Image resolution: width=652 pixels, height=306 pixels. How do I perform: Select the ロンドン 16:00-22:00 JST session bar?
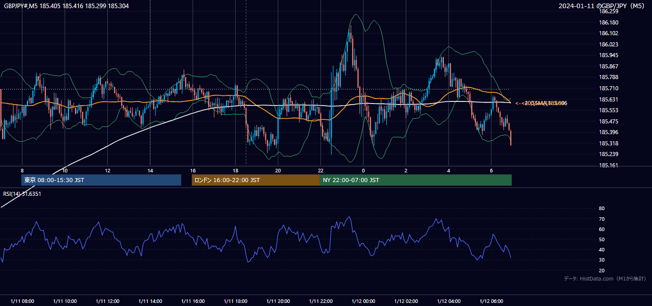256,180
